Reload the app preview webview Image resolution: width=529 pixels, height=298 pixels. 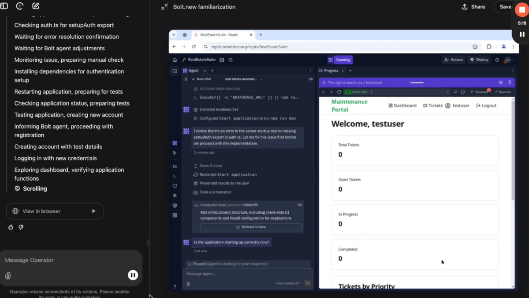click(x=339, y=92)
